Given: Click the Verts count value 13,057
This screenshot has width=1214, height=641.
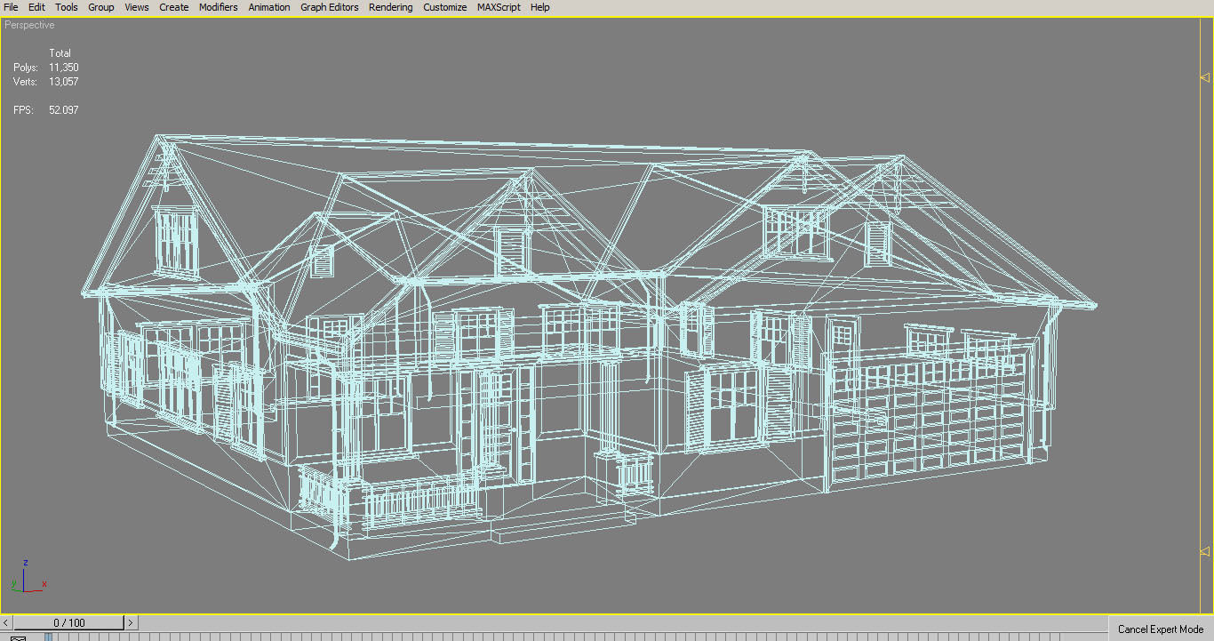Looking at the screenshot, I should 64,82.
